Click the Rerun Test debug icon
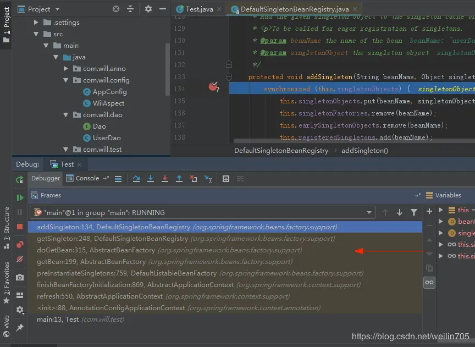 pyautogui.click(x=20, y=179)
